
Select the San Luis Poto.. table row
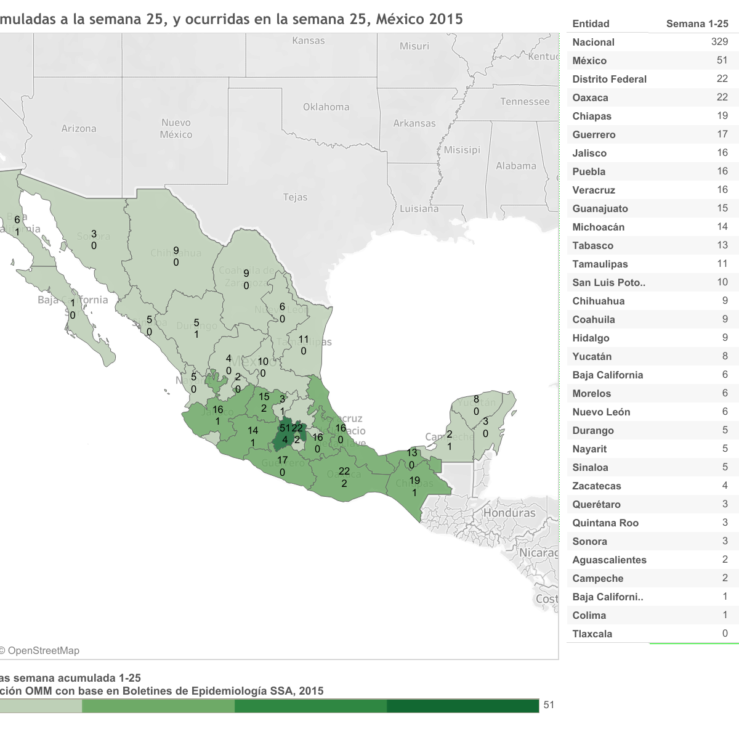click(650, 282)
